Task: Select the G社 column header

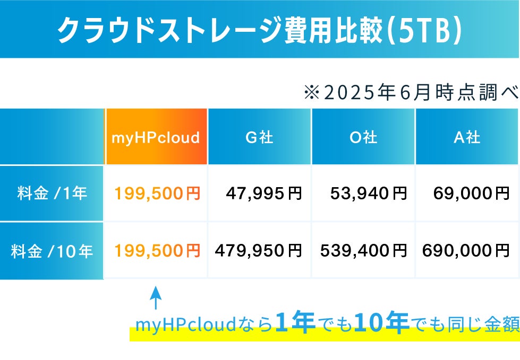Action: (x=259, y=137)
